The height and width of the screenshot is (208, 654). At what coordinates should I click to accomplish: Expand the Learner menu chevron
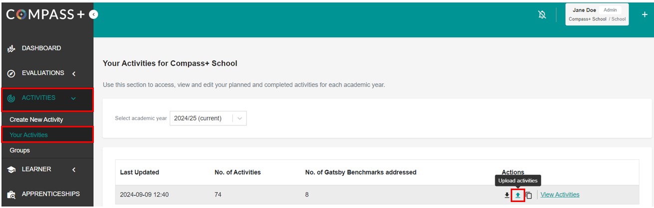click(x=74, y=170)
